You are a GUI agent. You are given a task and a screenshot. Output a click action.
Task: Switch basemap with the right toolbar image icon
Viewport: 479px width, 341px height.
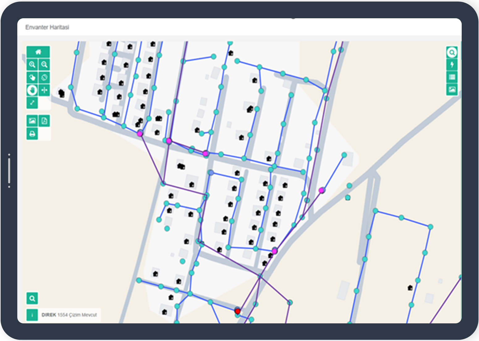pyautogui.click(x=452, y=90)
